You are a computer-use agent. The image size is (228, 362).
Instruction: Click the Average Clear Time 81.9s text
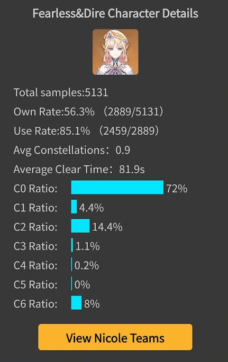pyautogui.click(x=79, y=169)
